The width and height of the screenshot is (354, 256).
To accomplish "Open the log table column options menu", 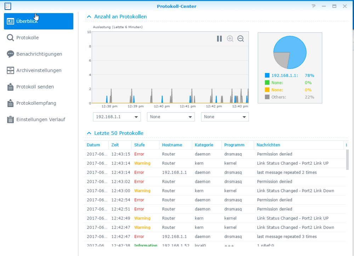I will (346, 145).
